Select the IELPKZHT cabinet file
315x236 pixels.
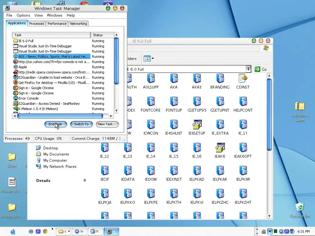click(x=243, y=197)
